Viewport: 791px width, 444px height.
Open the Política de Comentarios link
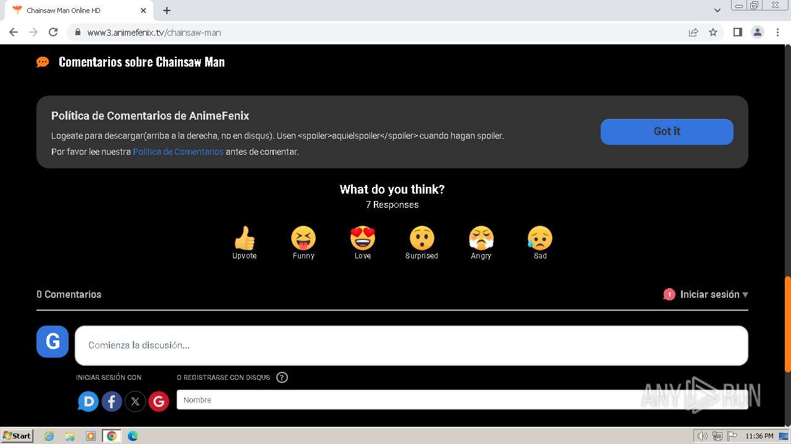tap(178, 152)
